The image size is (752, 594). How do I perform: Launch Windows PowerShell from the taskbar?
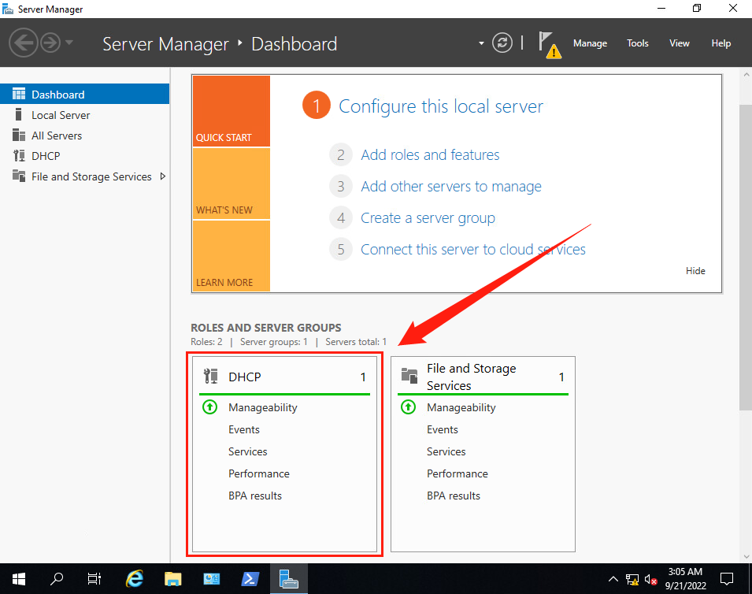click(250, 579)
